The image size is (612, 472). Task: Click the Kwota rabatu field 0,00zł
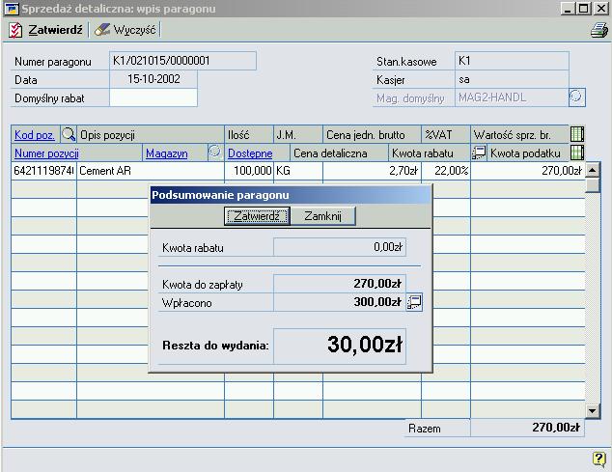click(340, 247)
